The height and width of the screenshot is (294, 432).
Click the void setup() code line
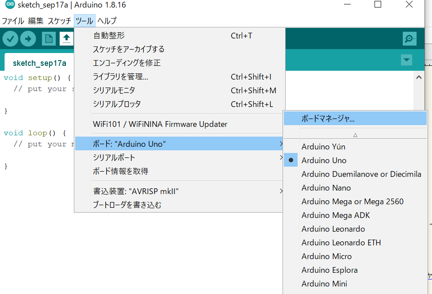[x=38, y=78]
